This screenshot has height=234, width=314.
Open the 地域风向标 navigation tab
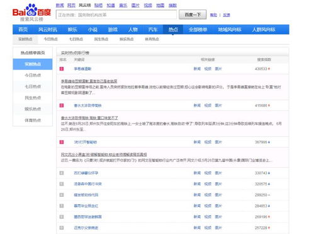(230, 30)
